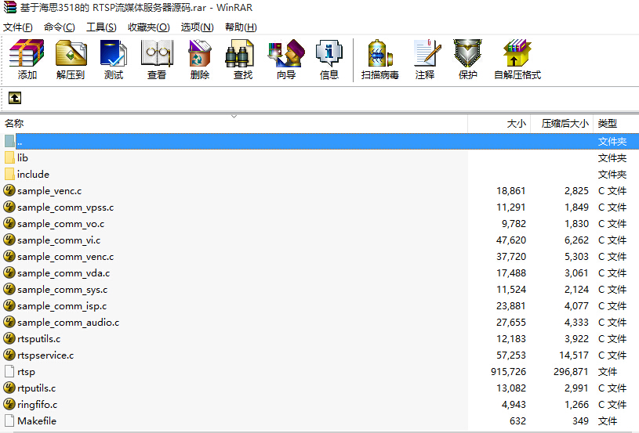
Task: Click the Extract To (解压到) icon
Action: click(x=71, y=53)
